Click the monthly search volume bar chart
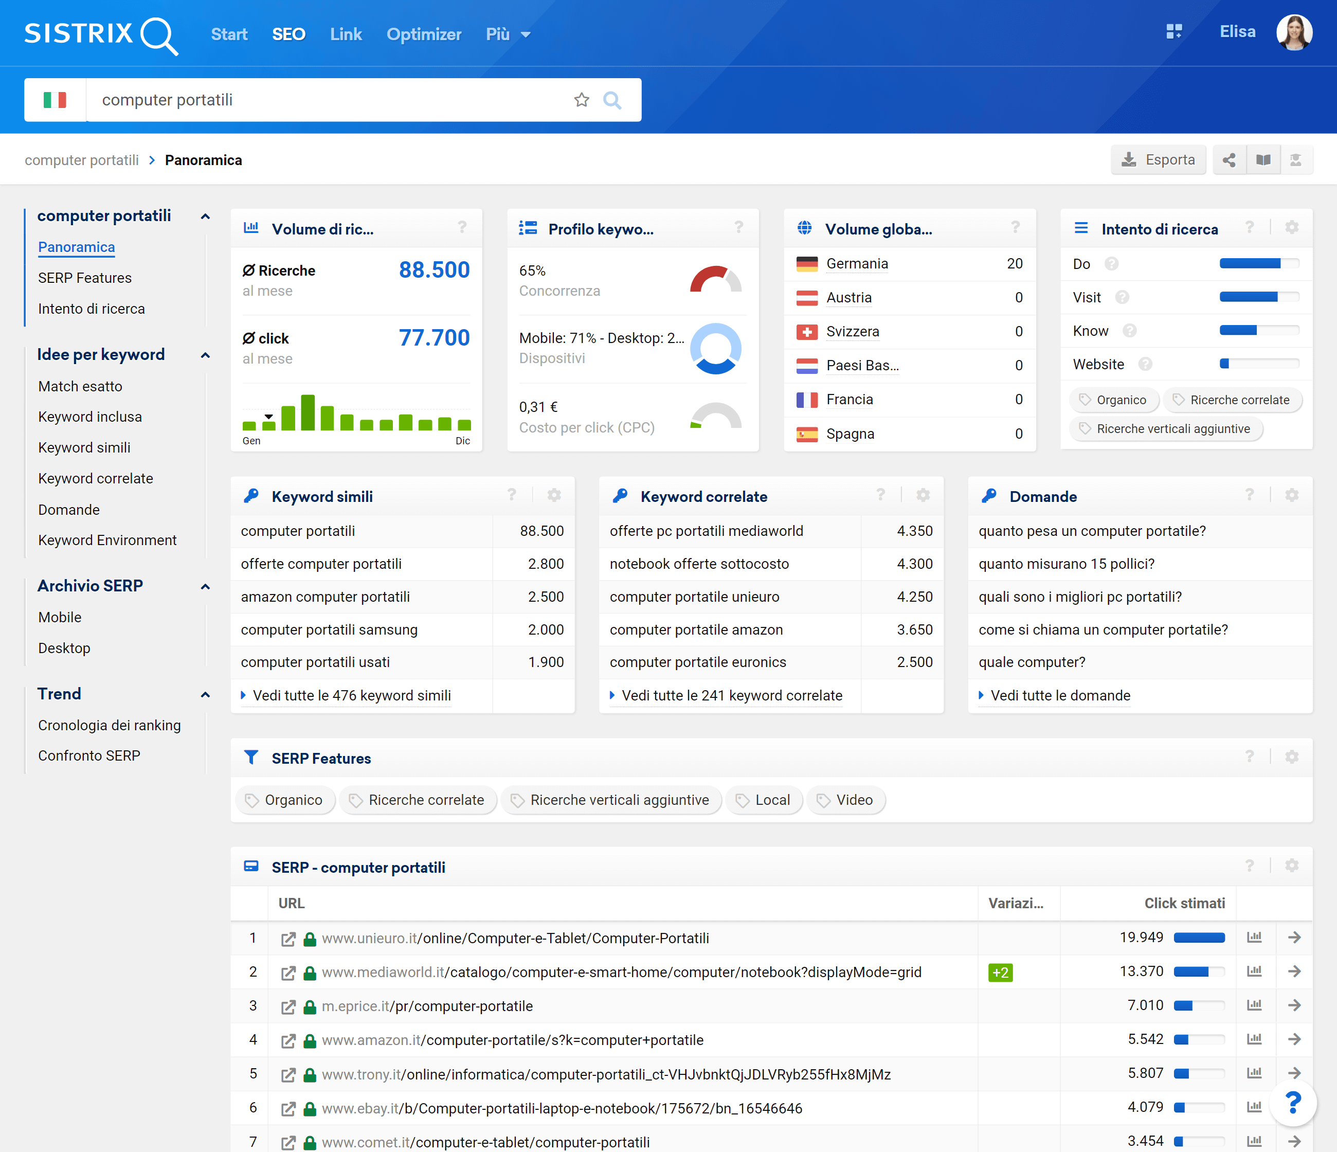This screenshot has height=1152, width=1337. (356, 412)
